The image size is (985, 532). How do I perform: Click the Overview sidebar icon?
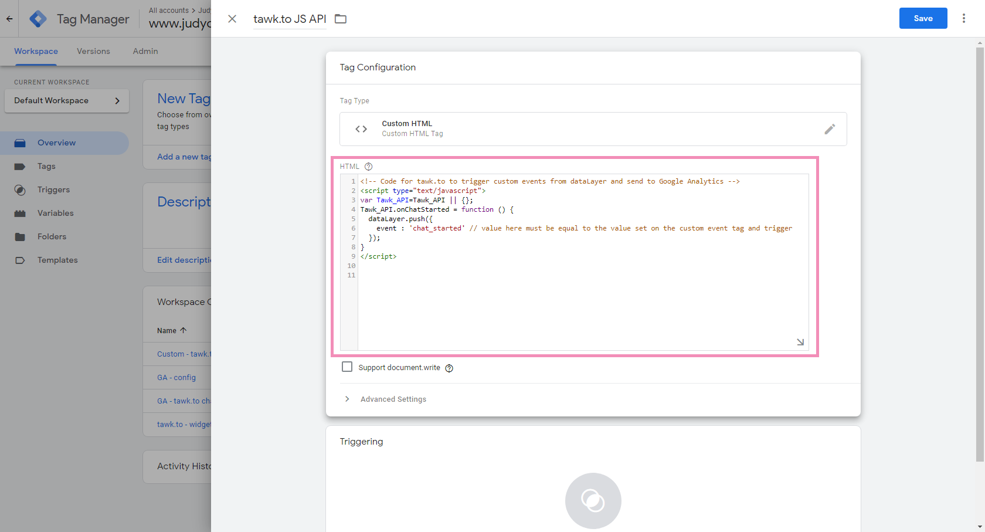click(20, 143)
